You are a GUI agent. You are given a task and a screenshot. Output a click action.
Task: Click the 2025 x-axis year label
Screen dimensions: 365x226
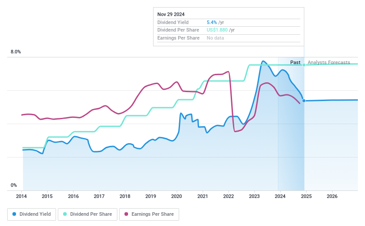[306, 196]
